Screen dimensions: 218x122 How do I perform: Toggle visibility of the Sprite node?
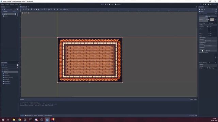pos(17,14)
